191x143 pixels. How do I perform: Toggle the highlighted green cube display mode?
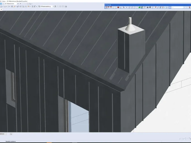pos(142,8)
